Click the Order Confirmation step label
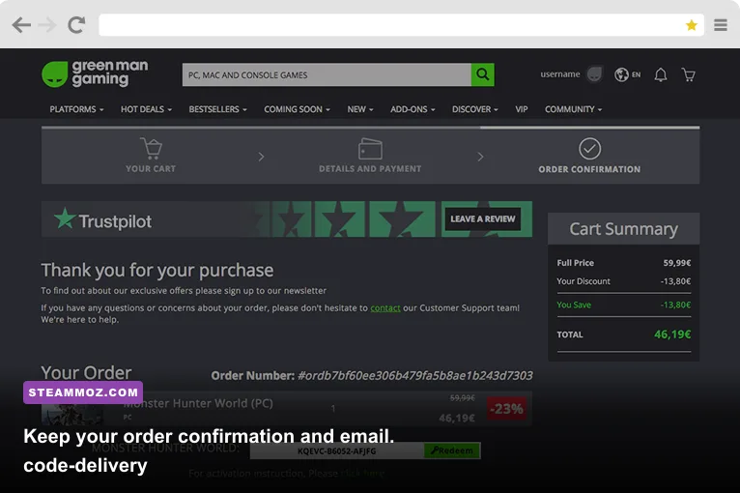This screenshot has width=740, height=493. pos(589,169)
